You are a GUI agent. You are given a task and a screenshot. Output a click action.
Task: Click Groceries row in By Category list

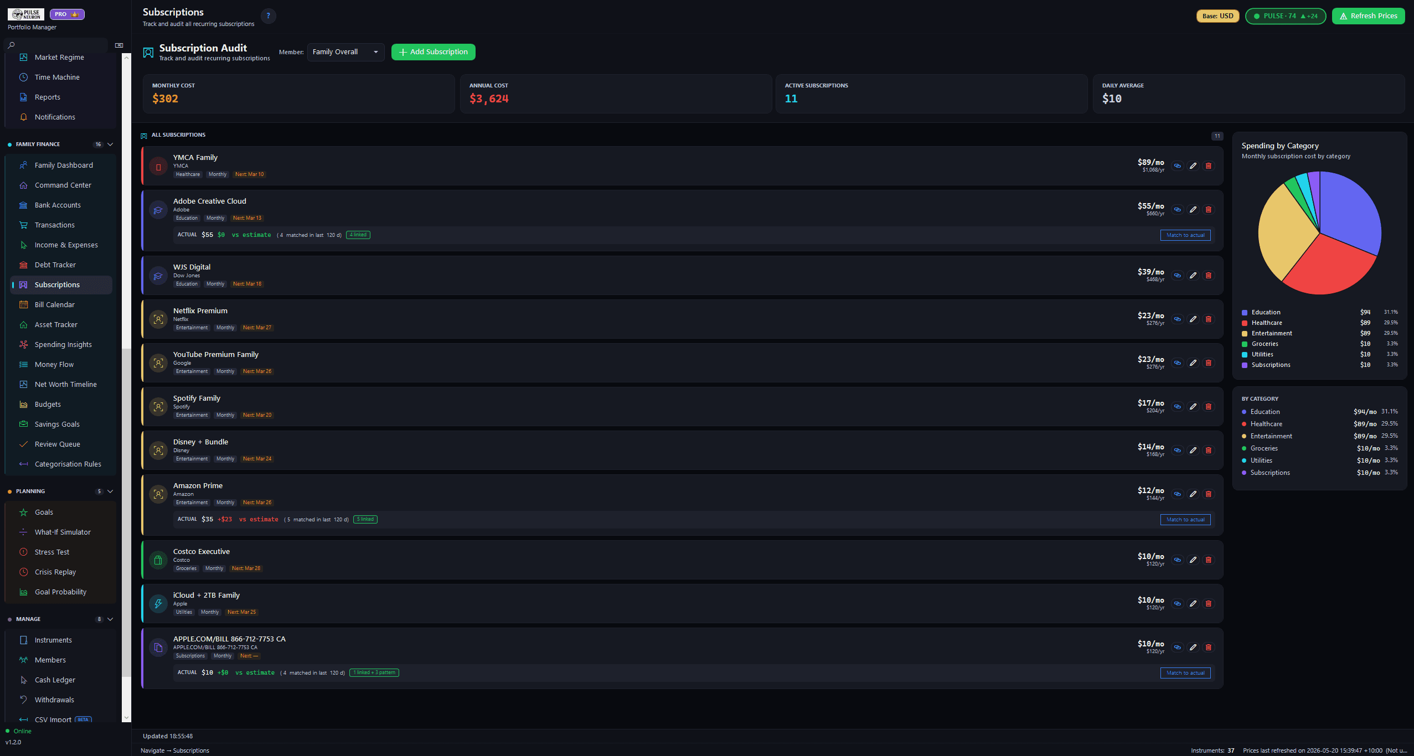[1320, 449]
